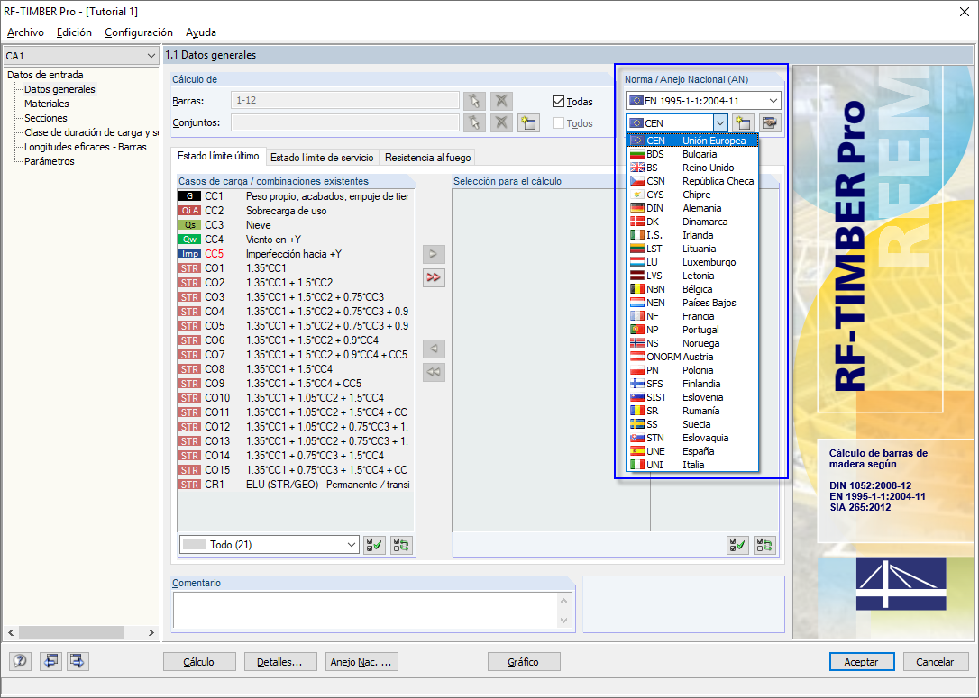
Task: Select NF Francia flag entry
Action: pyautogui.click(x=692, y=316)
